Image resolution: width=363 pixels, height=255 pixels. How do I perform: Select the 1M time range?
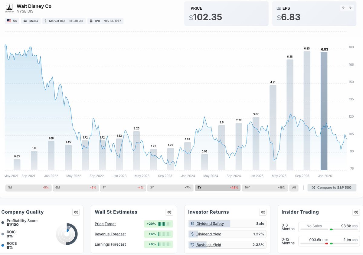28,188
